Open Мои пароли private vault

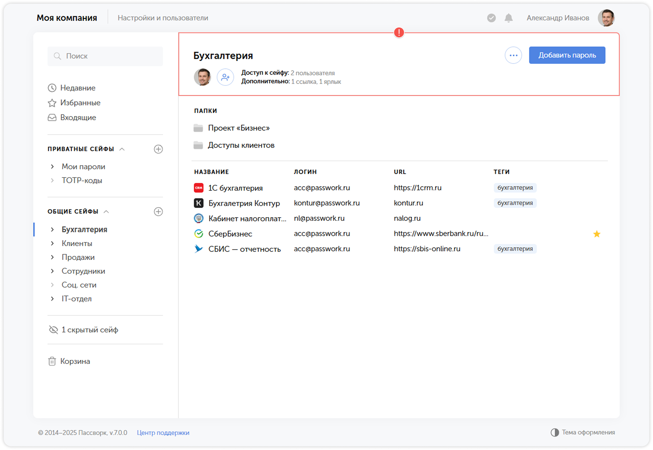tap(83, 167)
